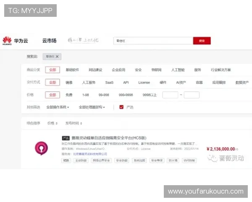Filter price range 999-9998

(126, 95)
